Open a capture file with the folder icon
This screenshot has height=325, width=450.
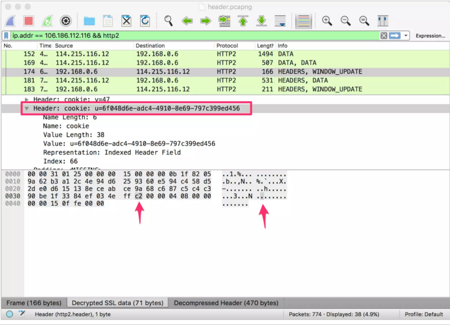pyautogui.click(x=89, y=21)
